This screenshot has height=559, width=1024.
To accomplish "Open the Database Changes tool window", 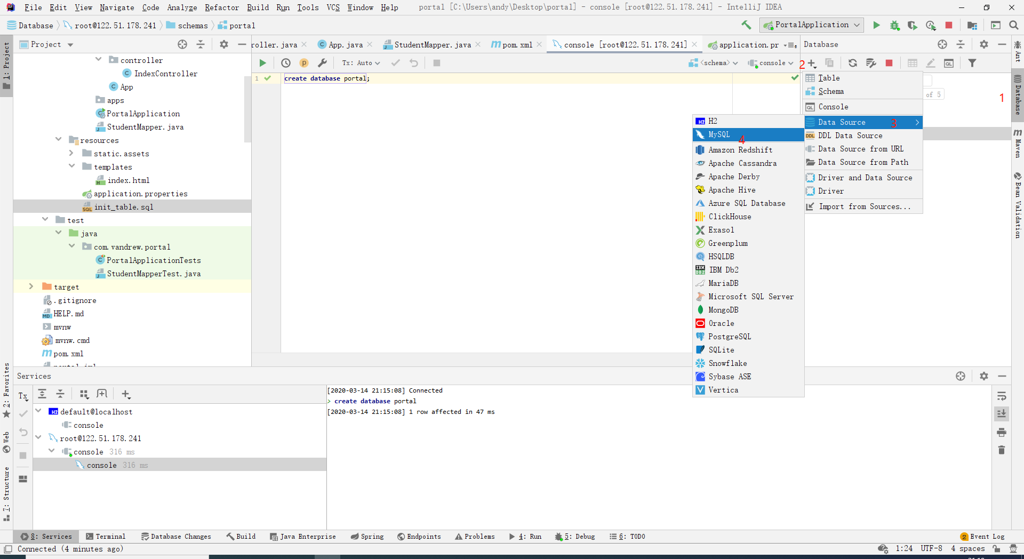I will click(x=176, y=537).
